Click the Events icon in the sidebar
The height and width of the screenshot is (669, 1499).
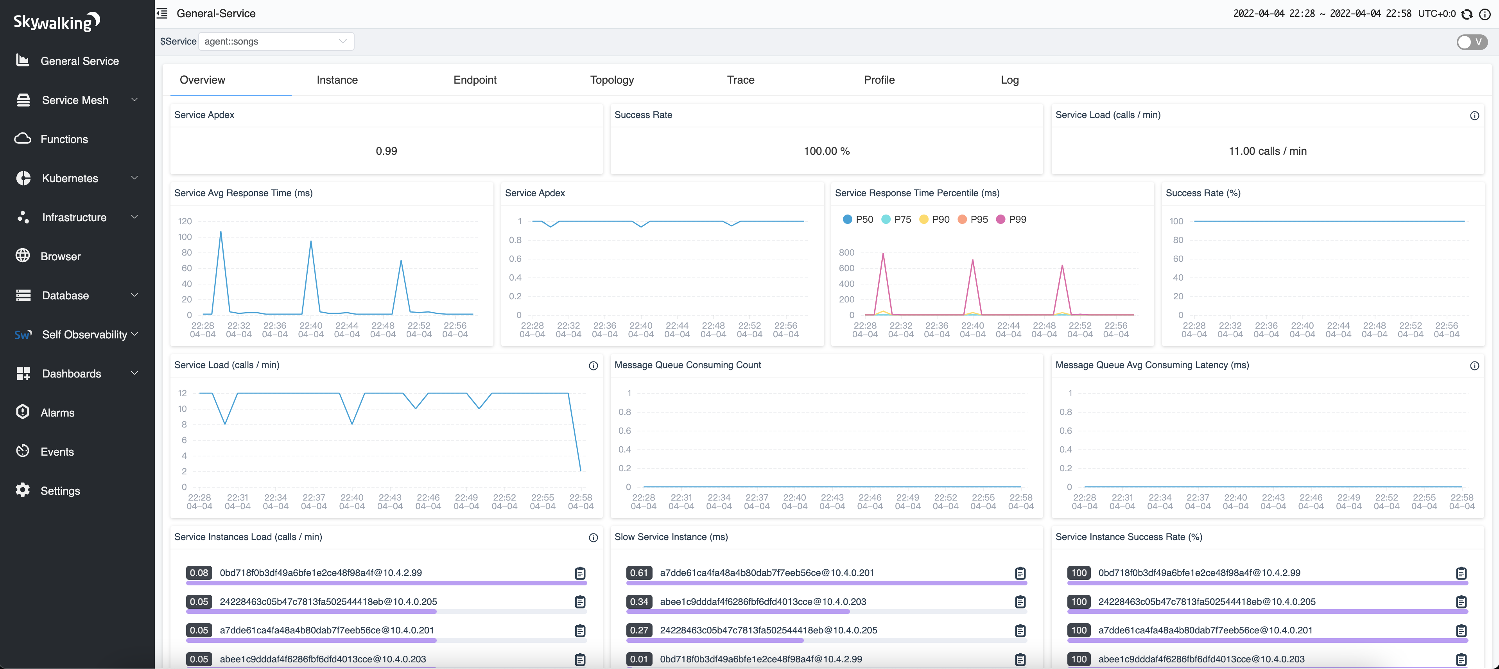tap(23, 451)
